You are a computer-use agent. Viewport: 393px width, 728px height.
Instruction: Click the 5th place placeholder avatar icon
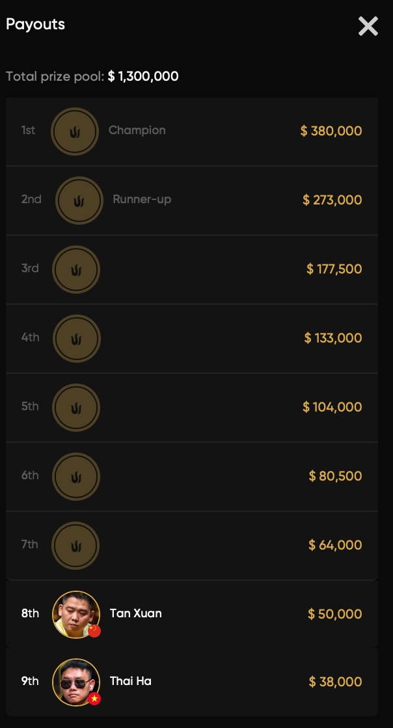tap(75, 408)
